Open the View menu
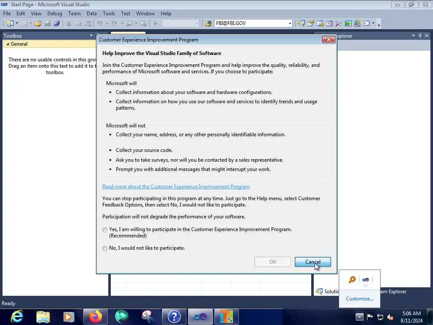433x325 pixels. click(36, 14)
